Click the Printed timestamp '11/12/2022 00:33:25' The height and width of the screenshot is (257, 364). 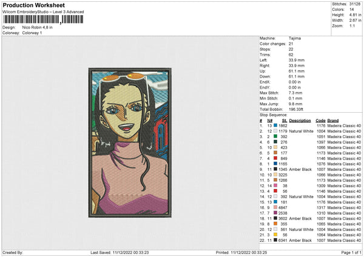tap(249, 252)
